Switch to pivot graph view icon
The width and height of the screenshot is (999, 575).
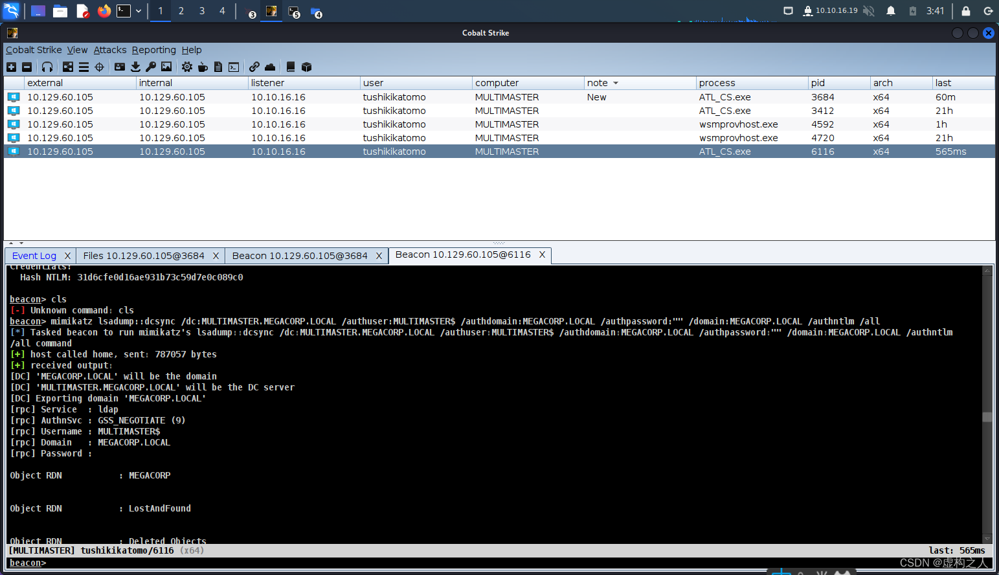68,67
